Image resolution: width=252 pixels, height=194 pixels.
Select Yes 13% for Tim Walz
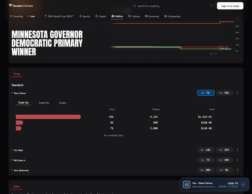206,150
